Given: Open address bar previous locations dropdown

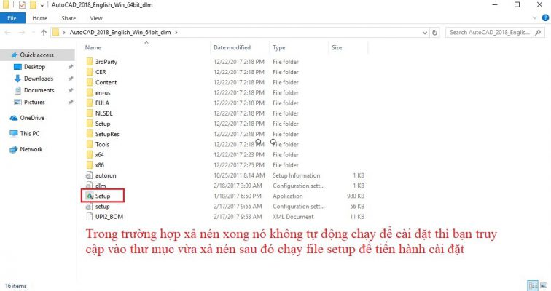Looking at the screenshot, I should [426, 32].
